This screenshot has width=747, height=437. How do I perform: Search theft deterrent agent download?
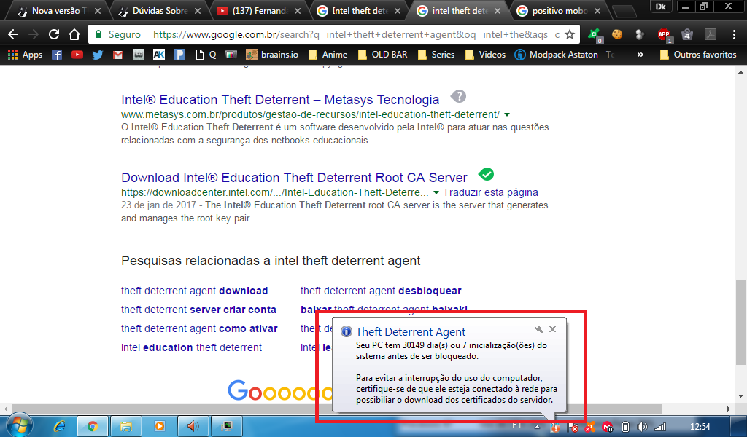click(194, 291)
